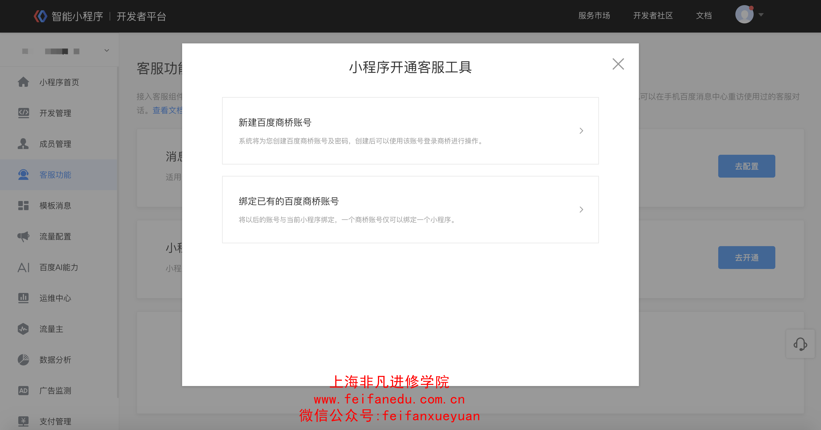Click the 去开通 button
This screenshot has height=430, width=821.
[746, 257]
